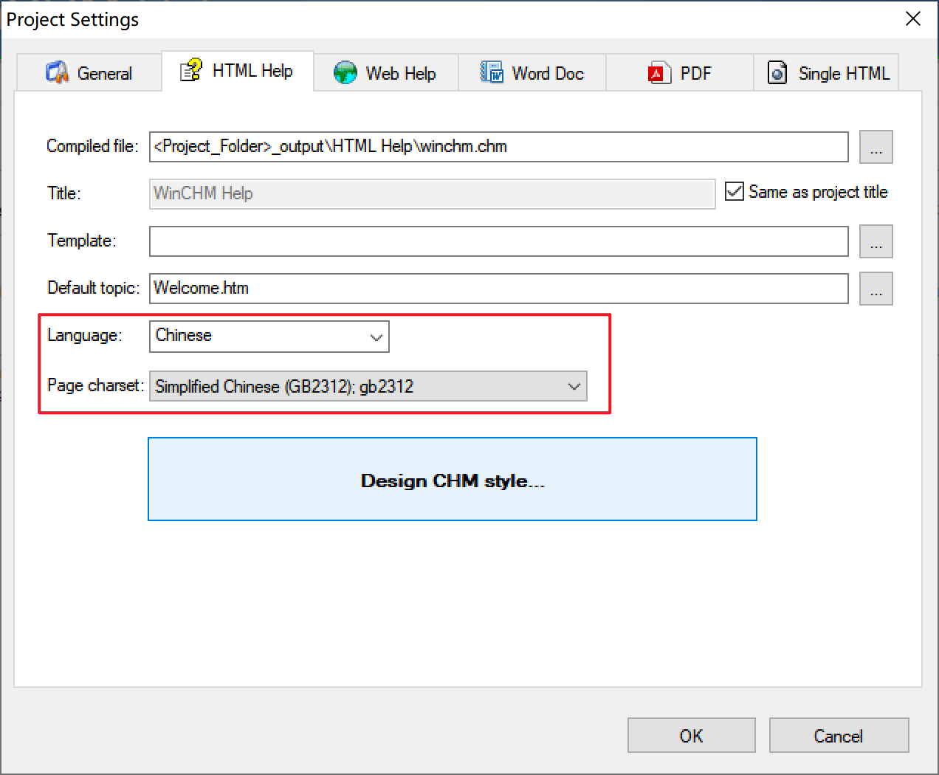Click the PDF tab icon

click(658, 73)
